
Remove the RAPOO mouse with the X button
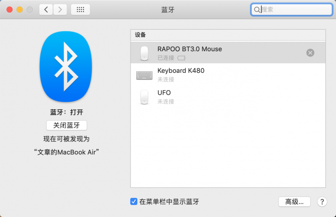[x=310, y=53]
